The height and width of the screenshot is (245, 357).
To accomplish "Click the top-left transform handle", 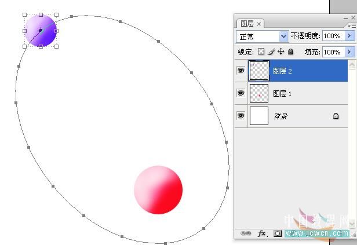I will (x=24, y=15).
